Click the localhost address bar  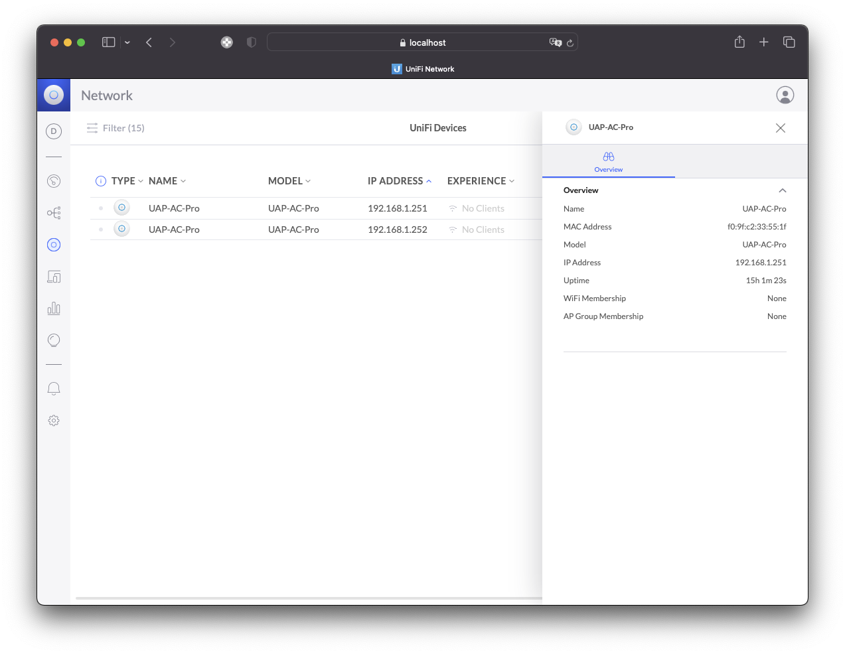tap(422, 42)
